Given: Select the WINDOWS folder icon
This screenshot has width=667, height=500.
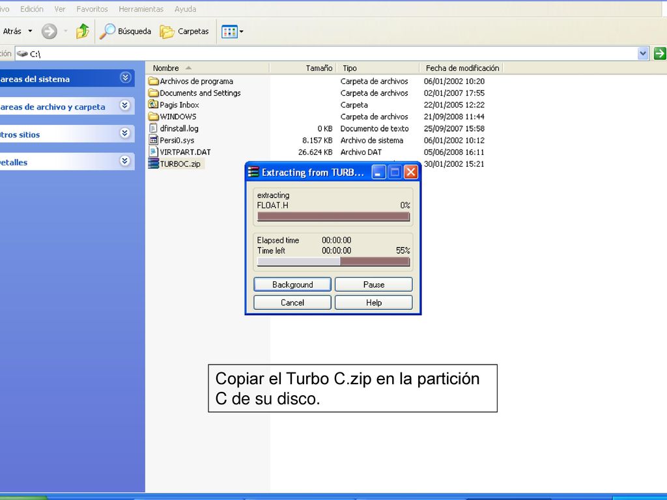Looking at the screenshot, I should 153,117.
